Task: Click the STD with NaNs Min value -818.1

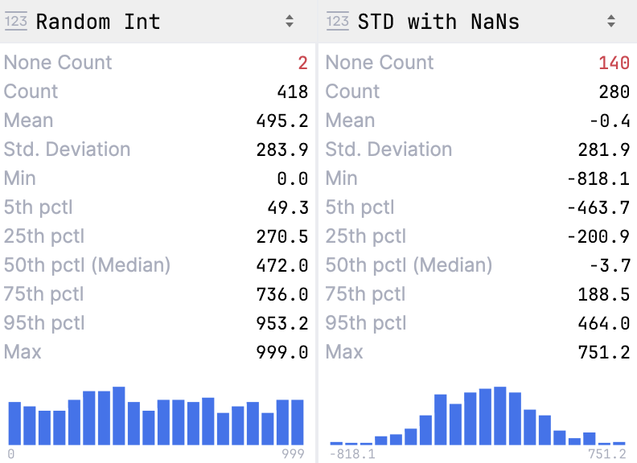Action: pyautogui.click(x=598, y=178)
